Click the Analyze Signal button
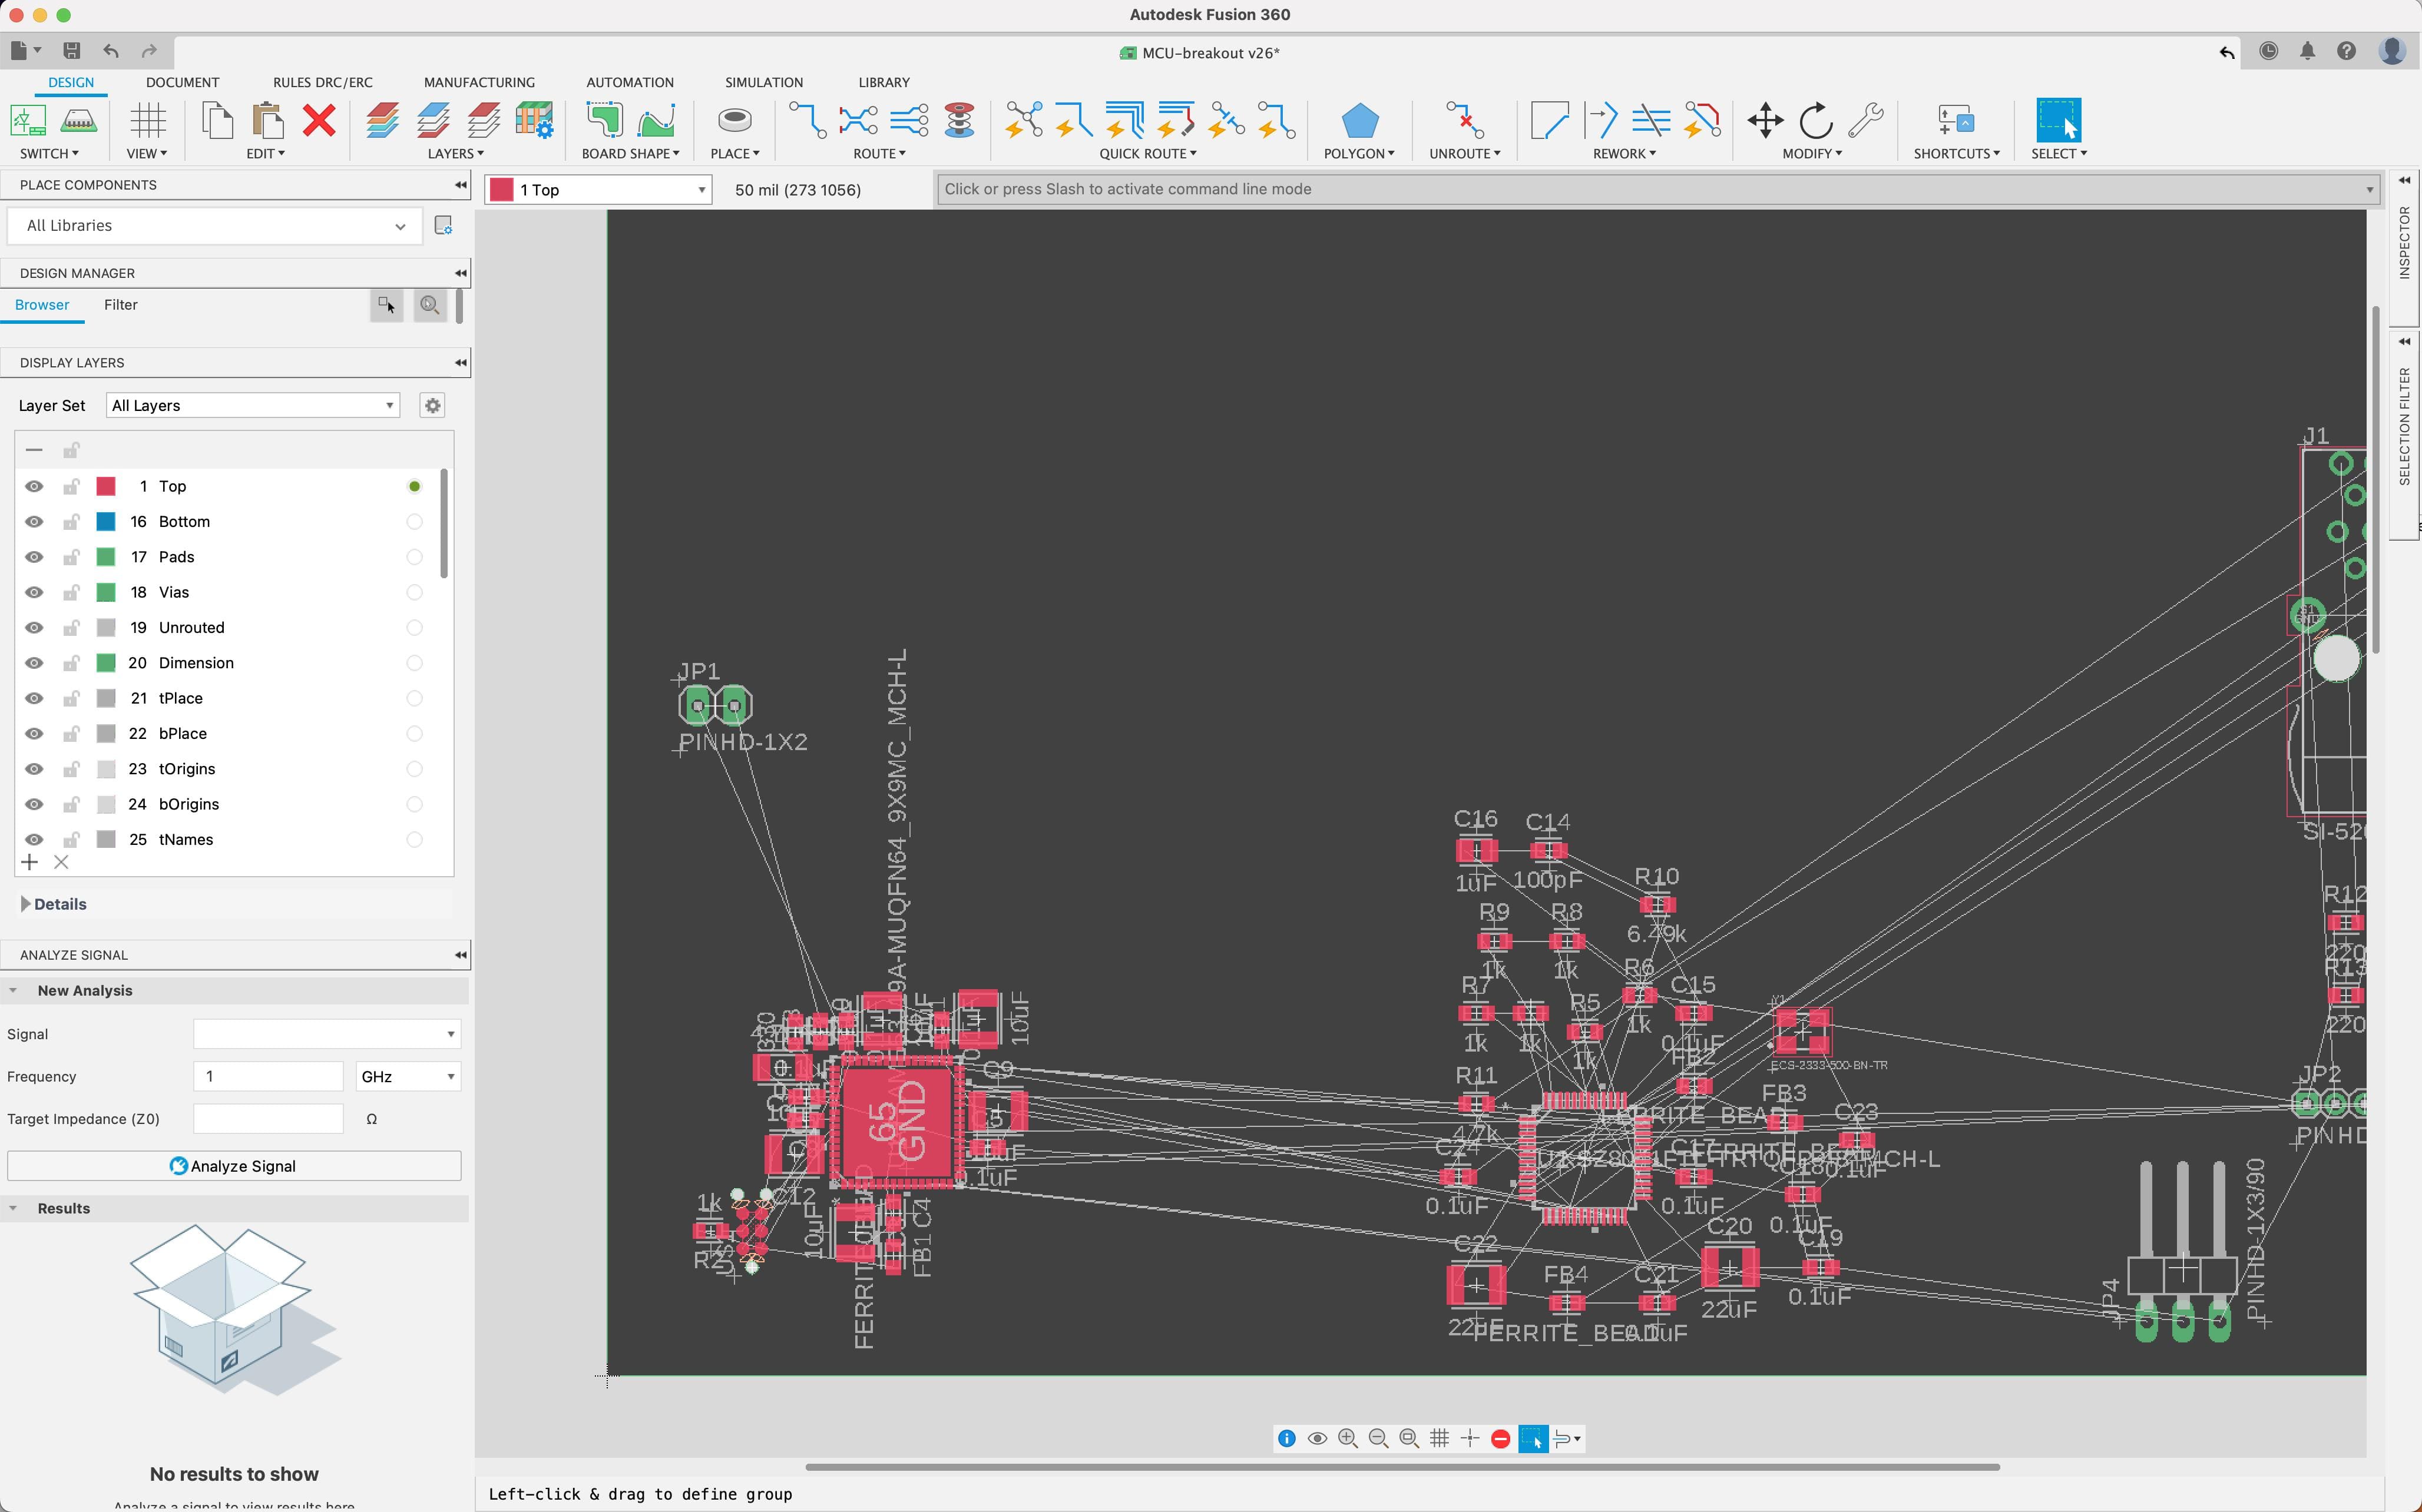The width and height of the screenshot is (2422, 1512). pos(234,1166)
